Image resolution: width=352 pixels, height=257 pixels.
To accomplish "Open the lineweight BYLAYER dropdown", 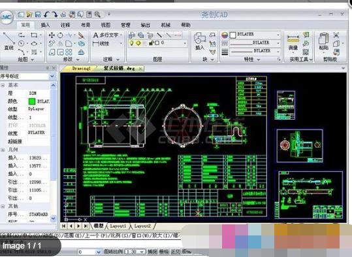I will pyautogui.click(x=255, y=51).
